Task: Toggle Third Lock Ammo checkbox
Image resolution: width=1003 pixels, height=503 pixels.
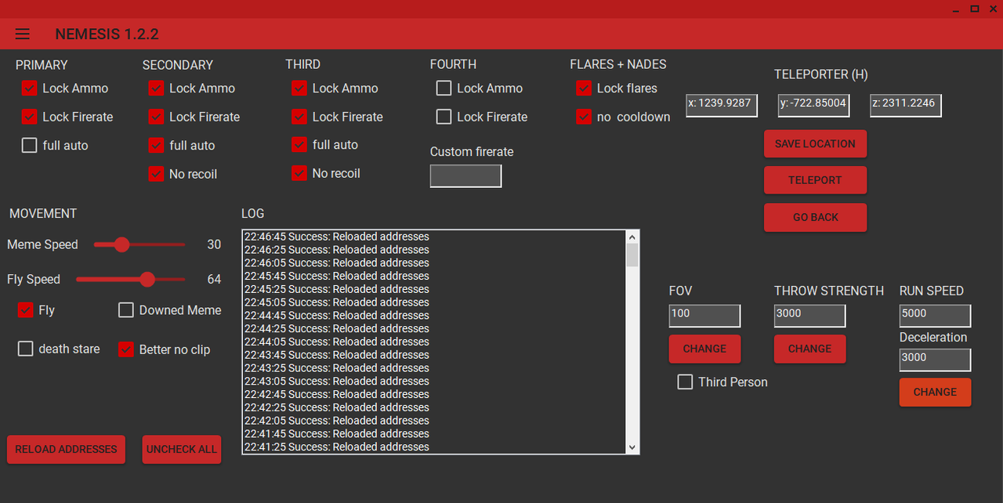Action: [x=299, y=88]
